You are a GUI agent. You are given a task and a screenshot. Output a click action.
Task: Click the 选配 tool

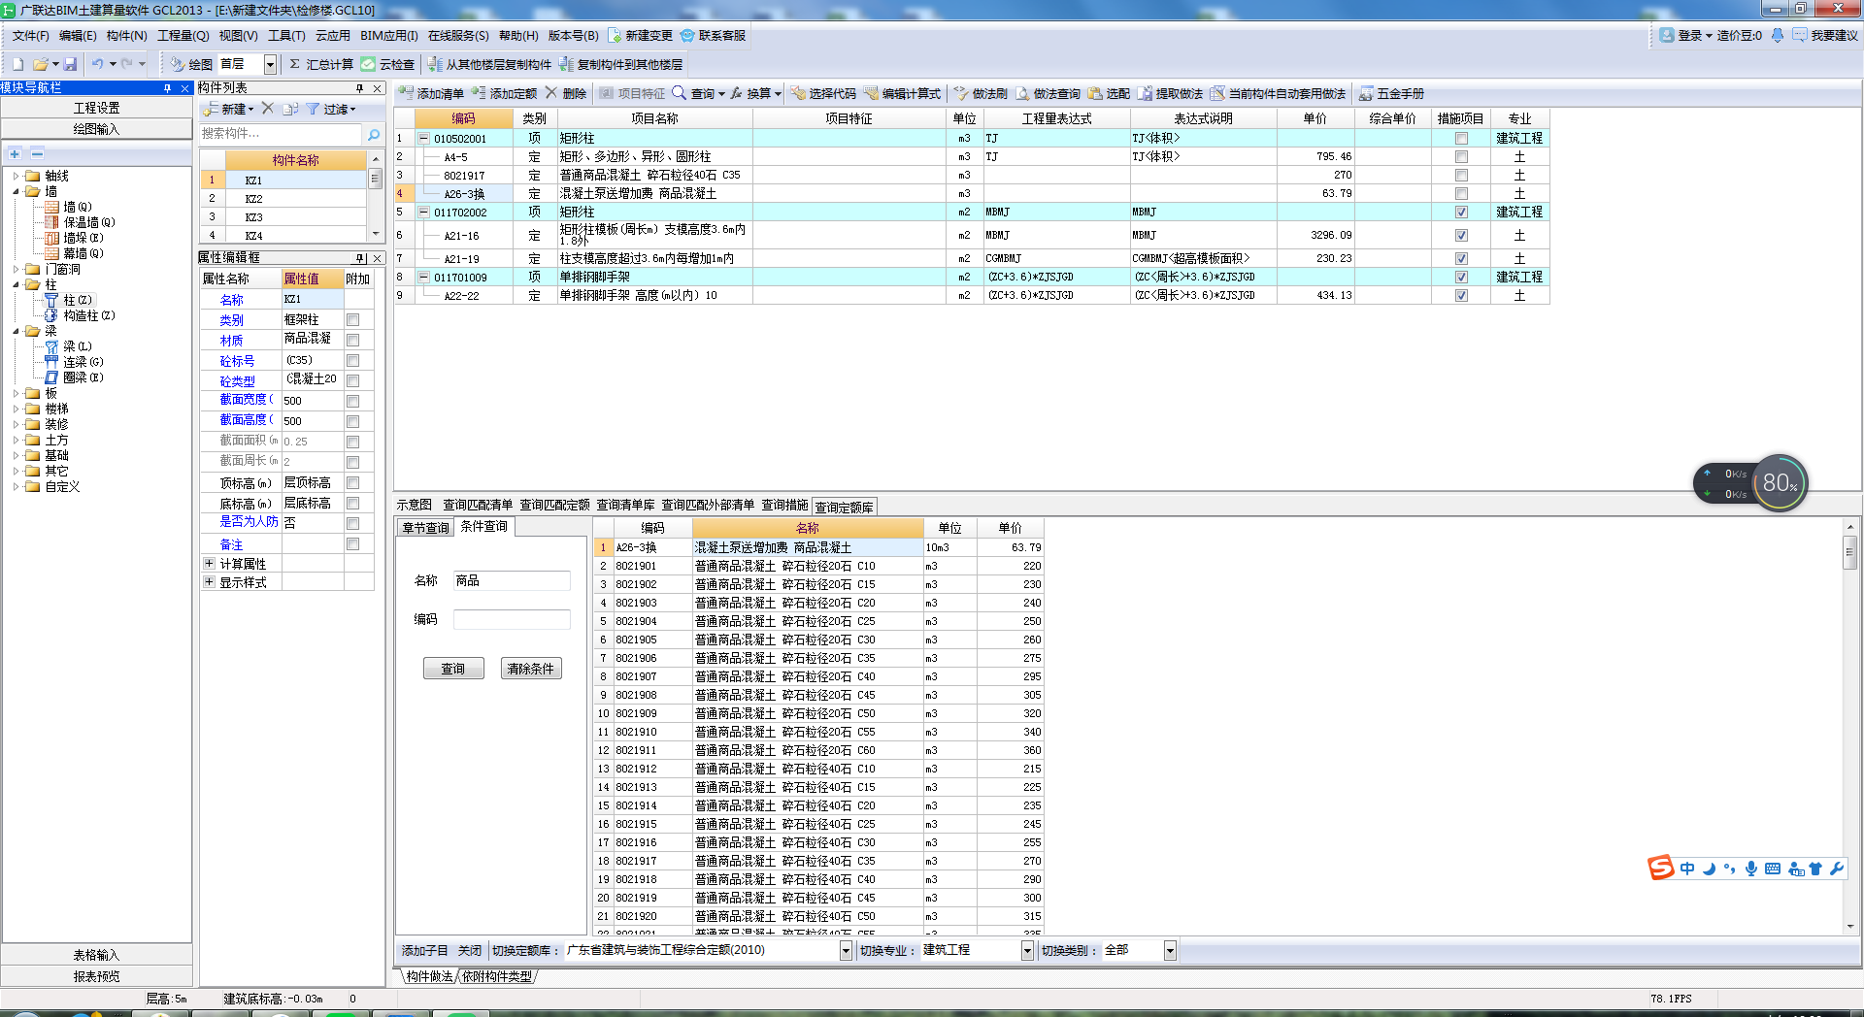[1110, 93]
